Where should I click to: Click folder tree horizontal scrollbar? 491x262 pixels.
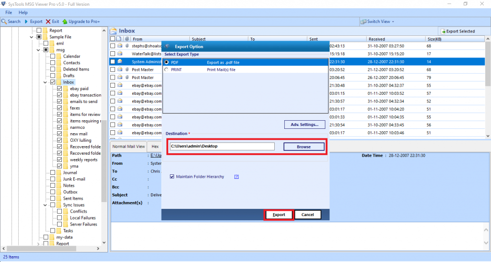[41, 249]
